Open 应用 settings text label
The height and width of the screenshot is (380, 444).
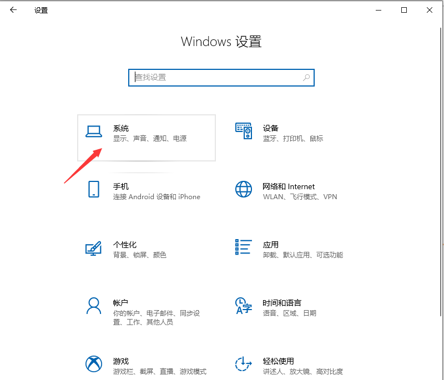click(x=271, y=245)
